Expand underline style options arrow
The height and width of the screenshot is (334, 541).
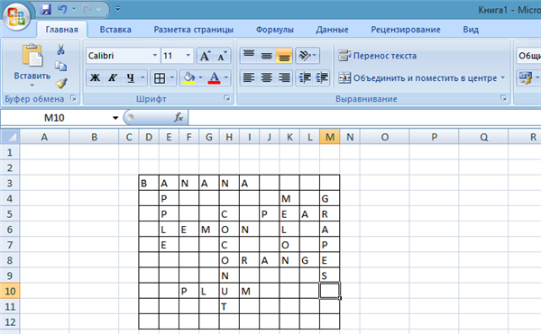(142, 77)
